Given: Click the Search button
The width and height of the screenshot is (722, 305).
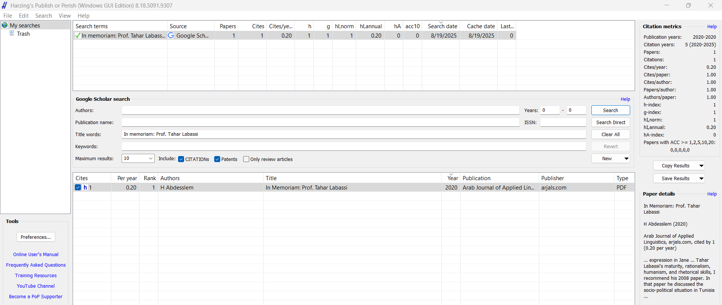Looking at the screenshot, I should pyautogui.click(x=611, y=110).
